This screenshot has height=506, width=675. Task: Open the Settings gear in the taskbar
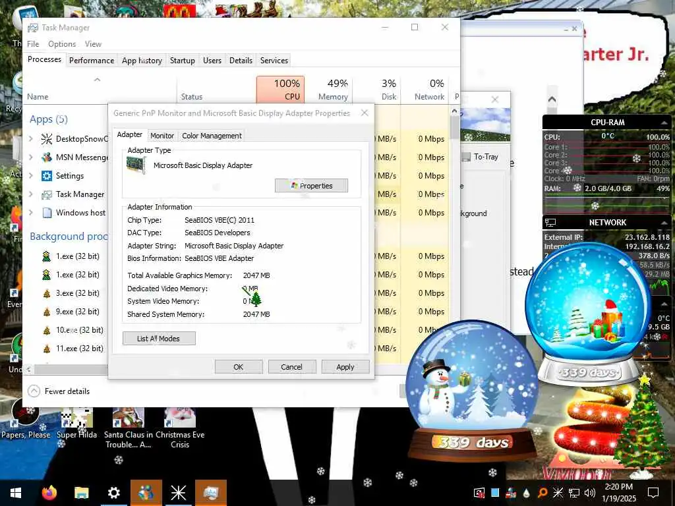pyautogui.click(x=113, y=493)
